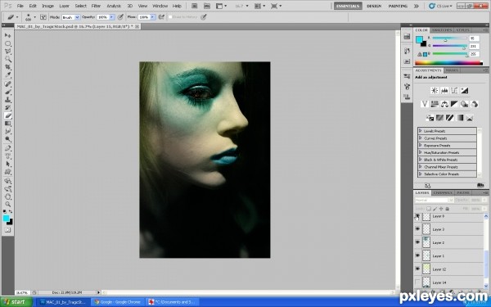The height and width of the screenshot is (307, 491).
Task: Select the Clone Stamp tool
Action: [8, 100]
